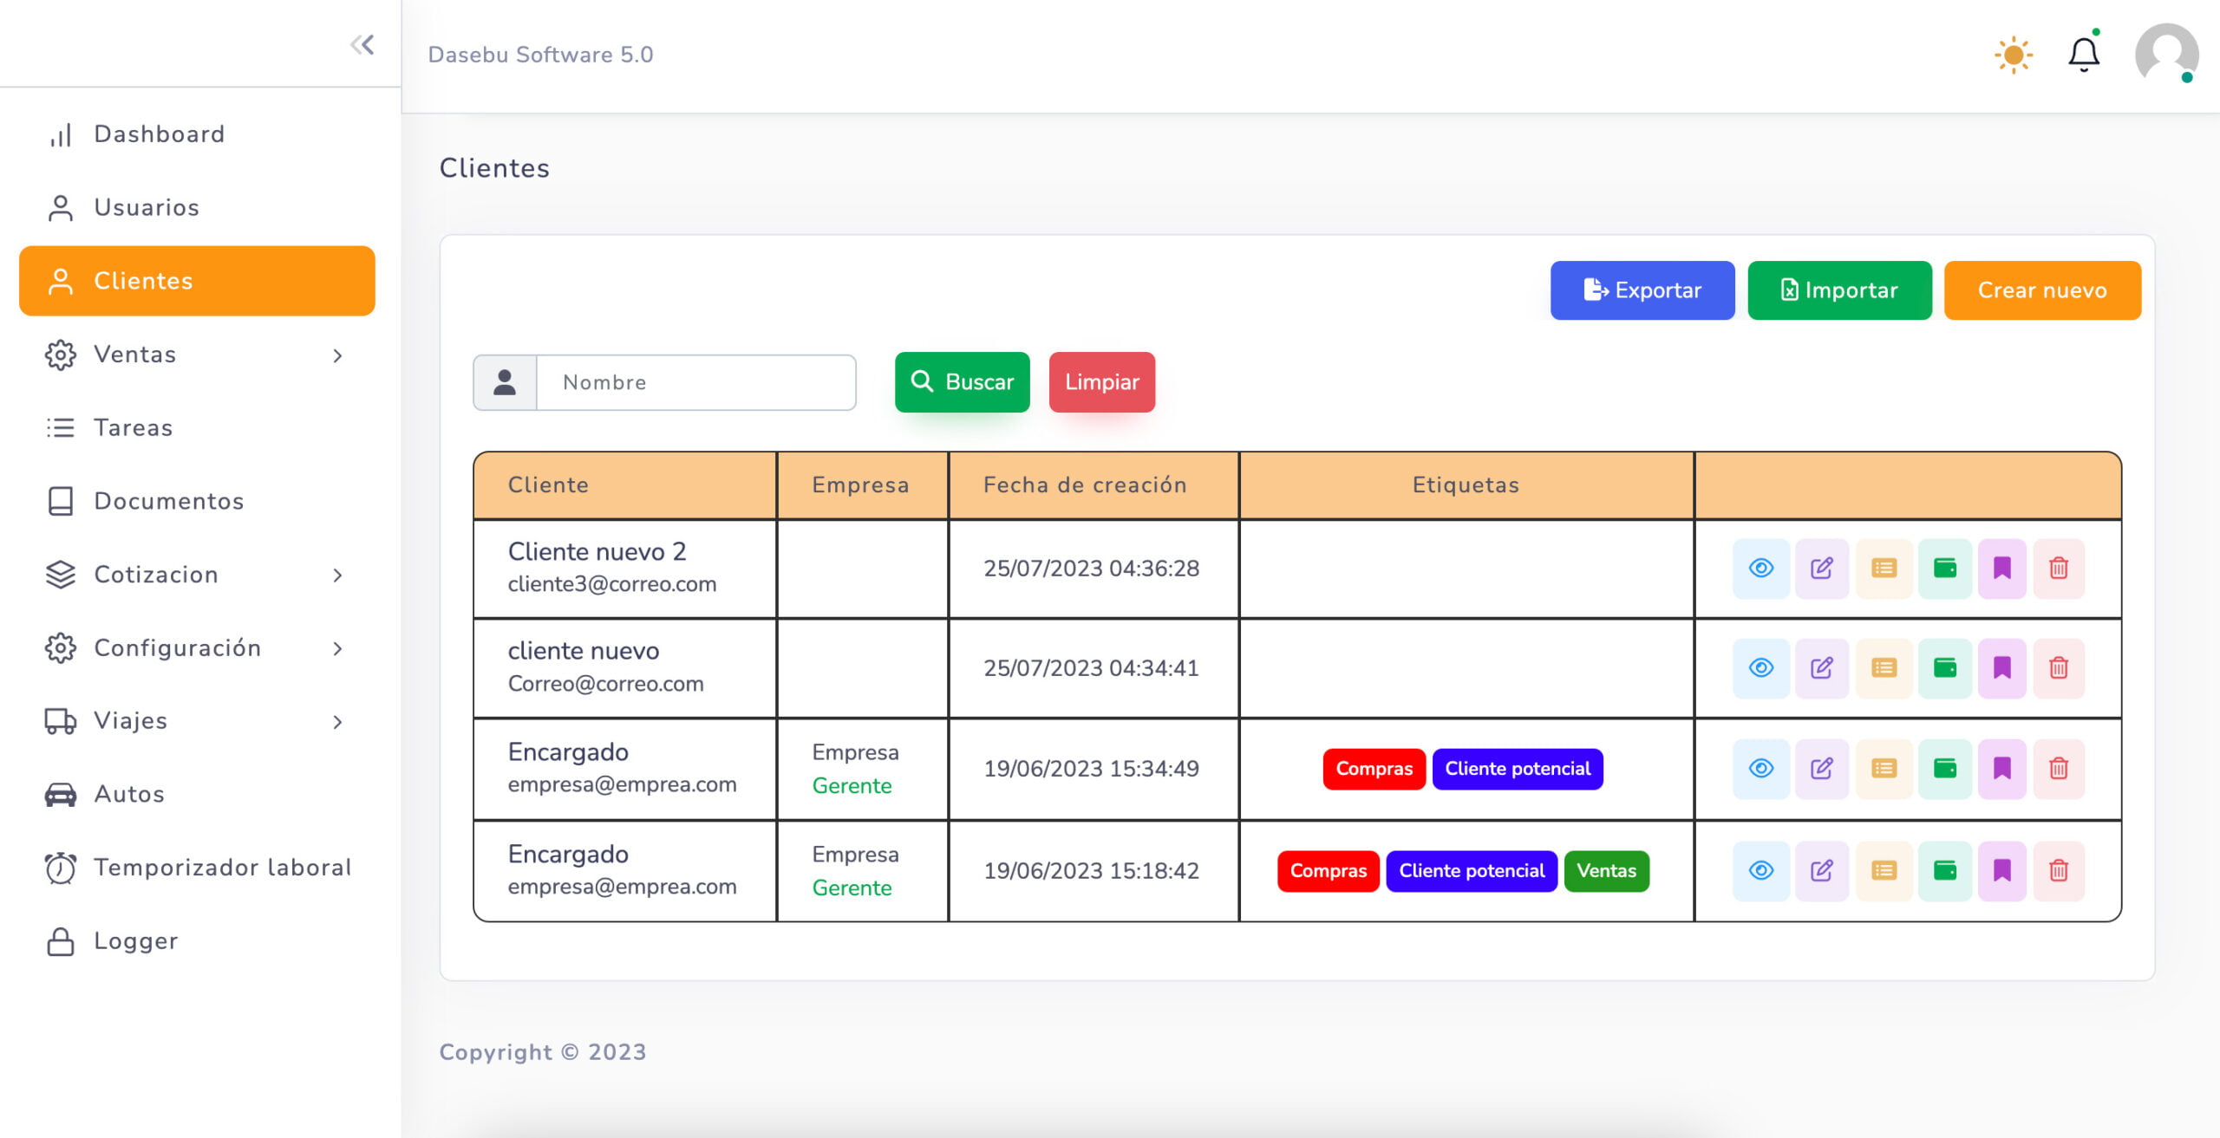
Task: Expand the Viajes submenu
Action: [x=197, y=721]
